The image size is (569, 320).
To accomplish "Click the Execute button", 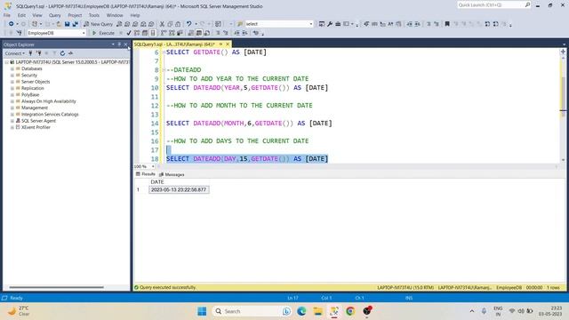I will click(x=103, y=33).
